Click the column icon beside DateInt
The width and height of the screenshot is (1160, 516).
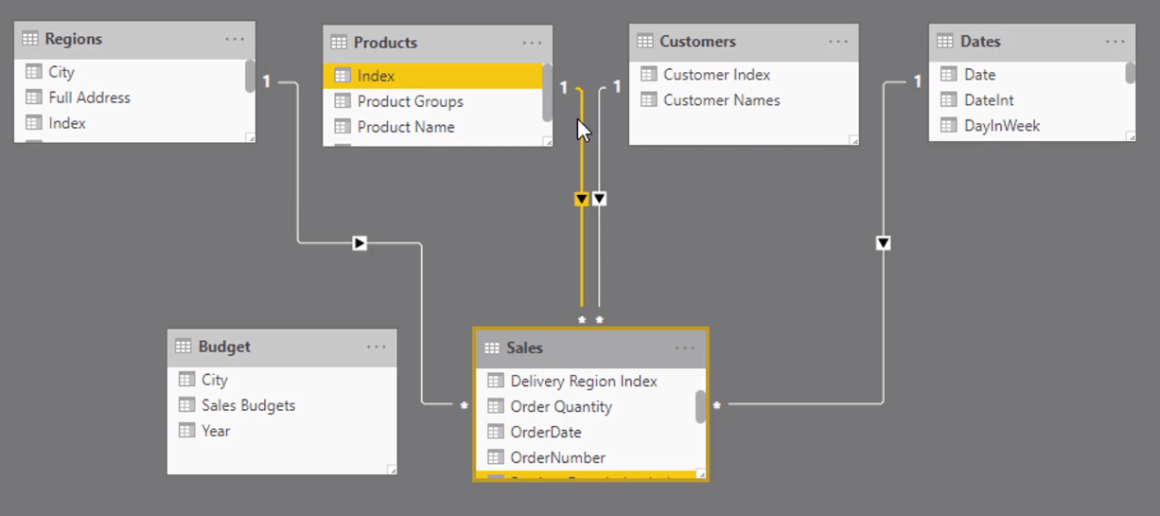coord(949,100)
